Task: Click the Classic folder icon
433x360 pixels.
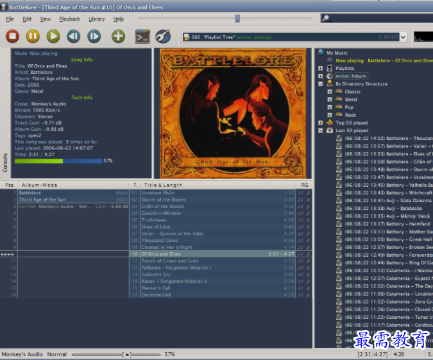Action: 339,92
